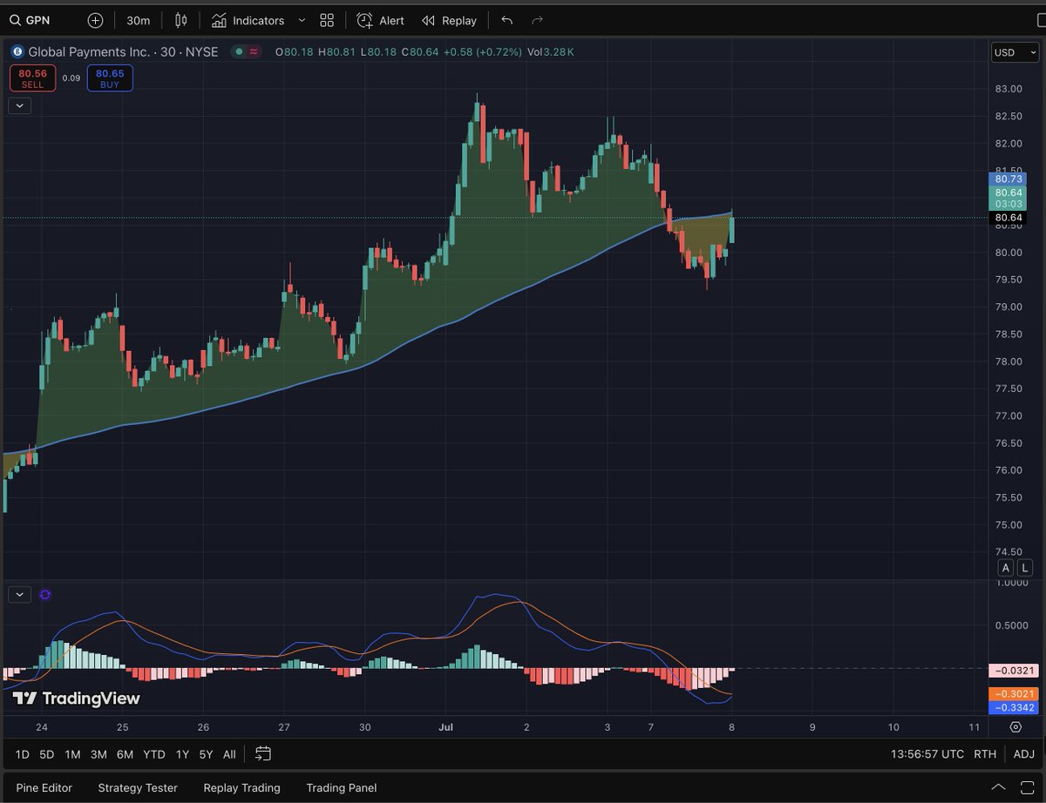Viewport: 1046px width, 803px height.
Task: Click the Vol 3.28K readout
Action: (x=551, y=52)
